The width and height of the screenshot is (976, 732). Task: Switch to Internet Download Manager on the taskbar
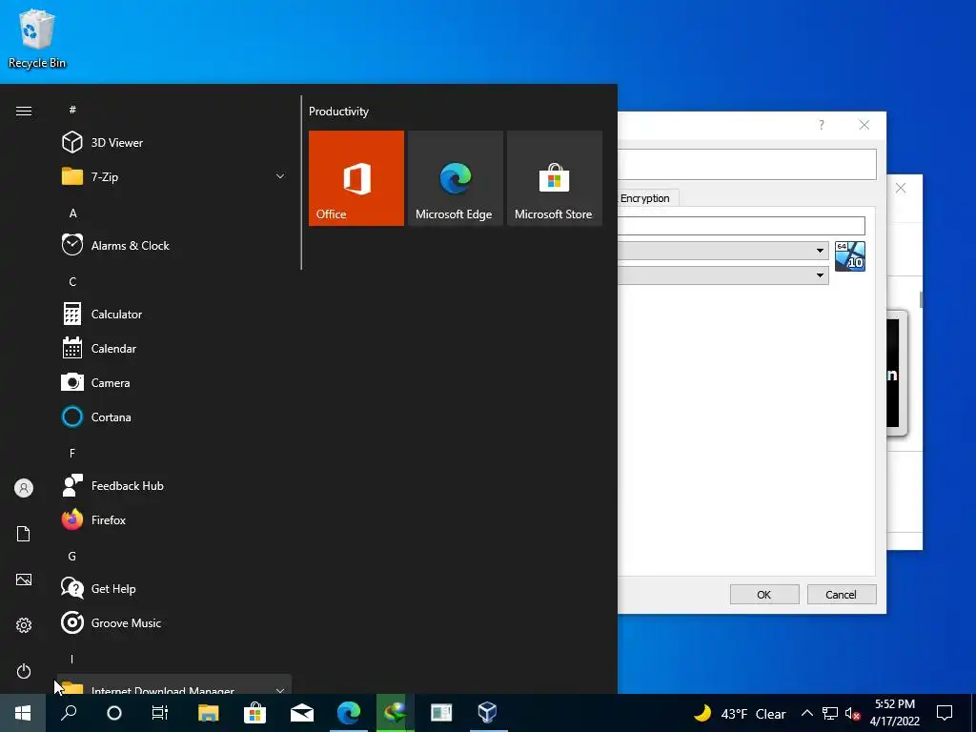pyautogui.click(x=396, y=713)
